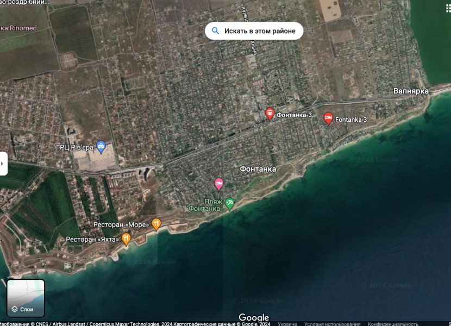Click the magnifier icon in the search pill
Screen dimensions: 451x326
pyautogui.click(x=216, y=31)
